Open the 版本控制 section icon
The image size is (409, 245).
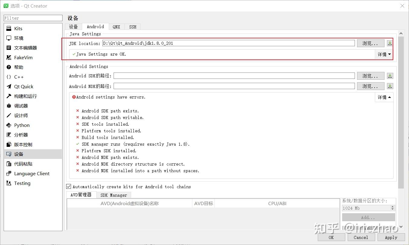click(x=9, y=144)
